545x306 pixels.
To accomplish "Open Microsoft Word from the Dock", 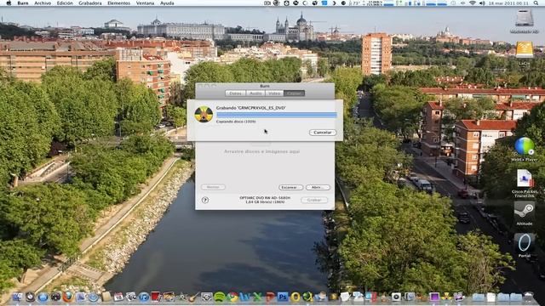I will tap(245, 297).
